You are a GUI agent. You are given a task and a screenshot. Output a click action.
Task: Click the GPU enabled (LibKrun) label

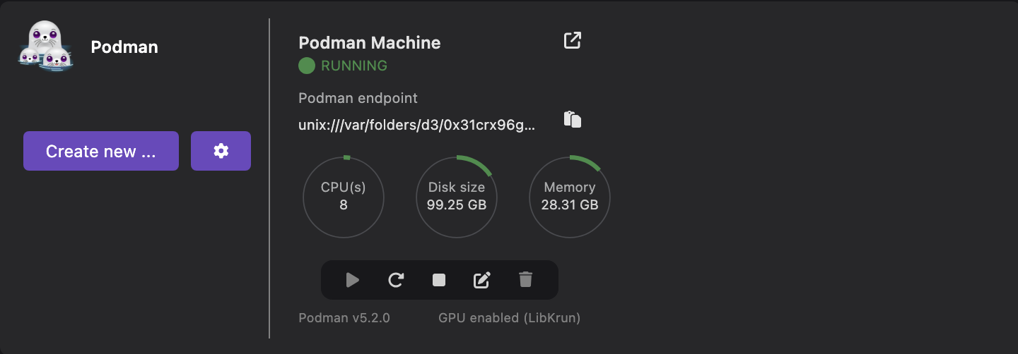click(509, 318)
